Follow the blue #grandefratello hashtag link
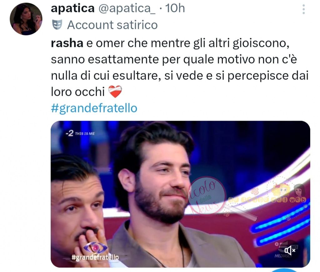The image size is (320, 272). (94, 108)
